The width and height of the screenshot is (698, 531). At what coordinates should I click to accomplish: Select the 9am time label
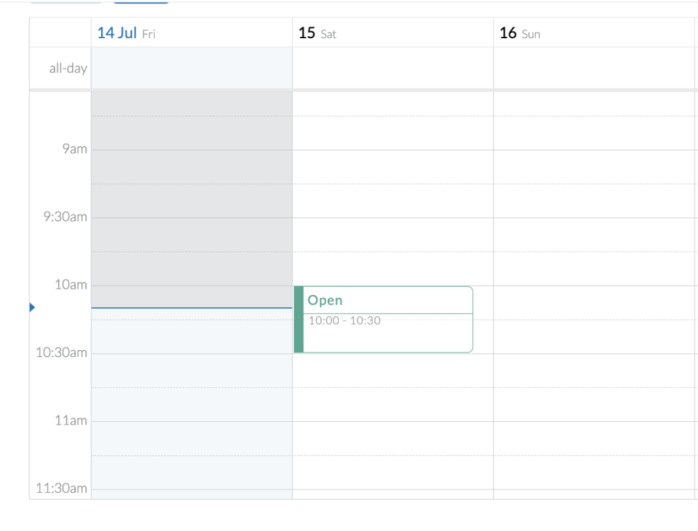point(76,149)
